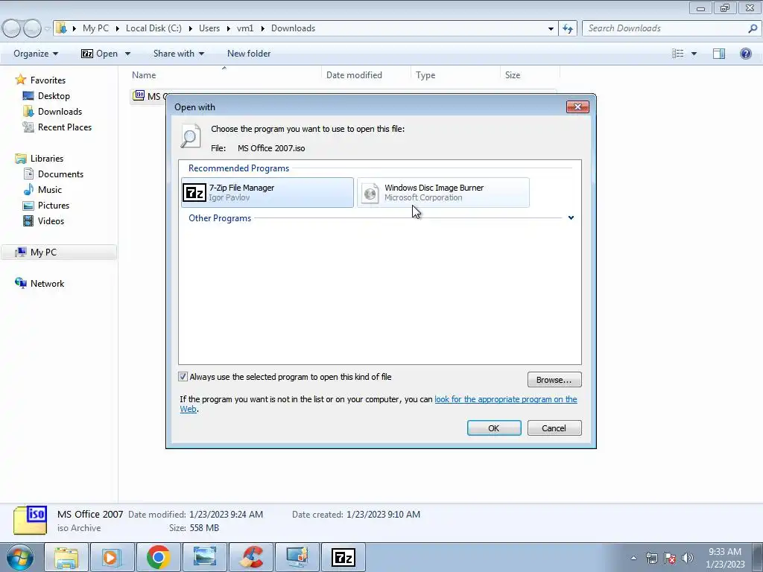
Task: Select Network in navigation pane
Action: [x=47, y=284]
